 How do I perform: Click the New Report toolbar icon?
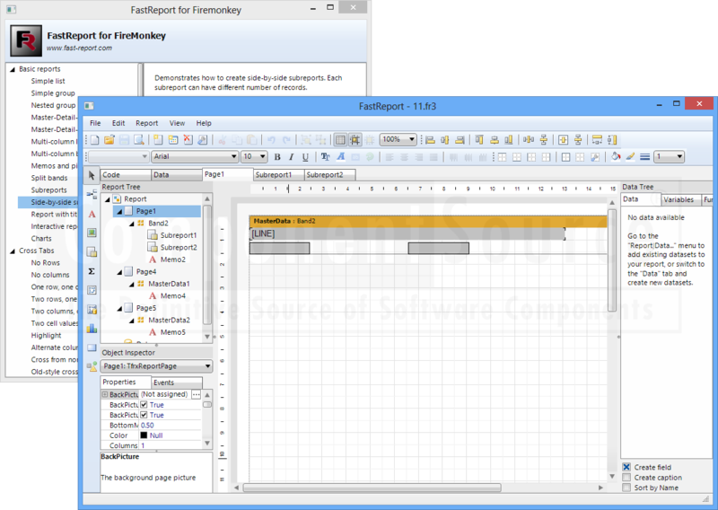tap(95, 140)
